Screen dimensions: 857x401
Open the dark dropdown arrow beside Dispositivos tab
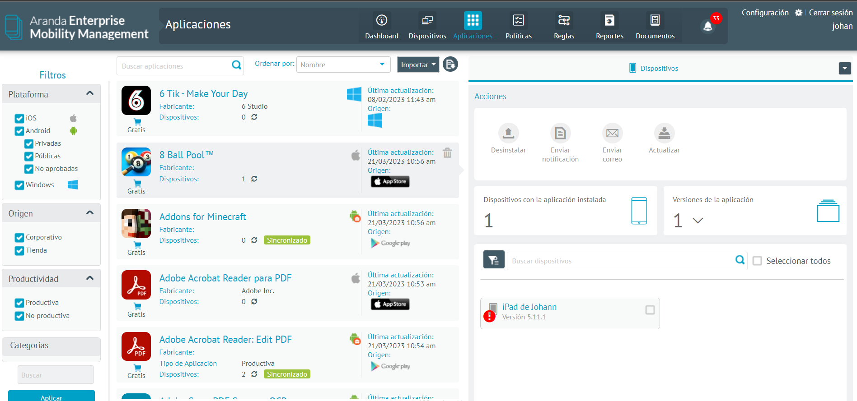coord(845,68)
